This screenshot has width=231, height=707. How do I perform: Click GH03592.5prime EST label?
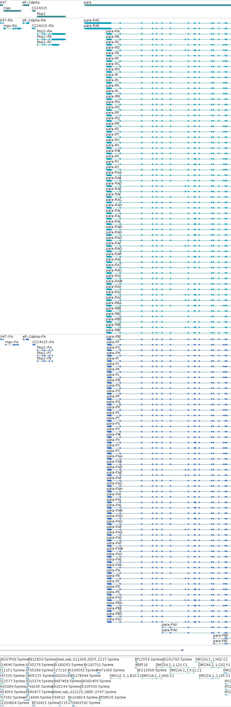pos(86,703)
